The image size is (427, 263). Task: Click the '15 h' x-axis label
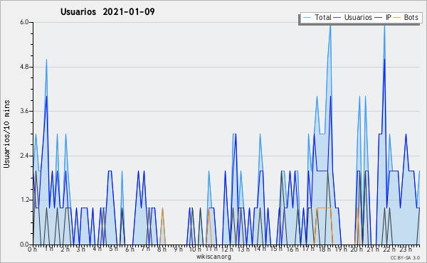tap(276, 249)
